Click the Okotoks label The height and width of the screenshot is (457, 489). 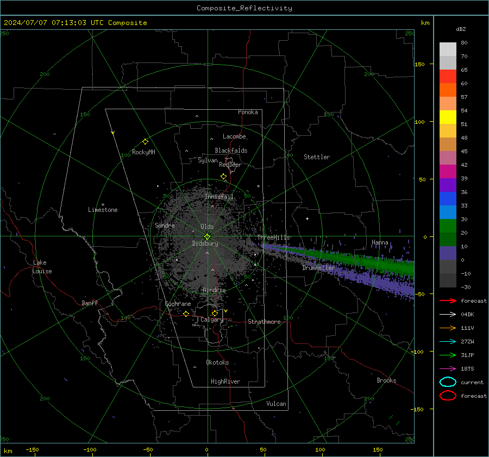[217, 362]
